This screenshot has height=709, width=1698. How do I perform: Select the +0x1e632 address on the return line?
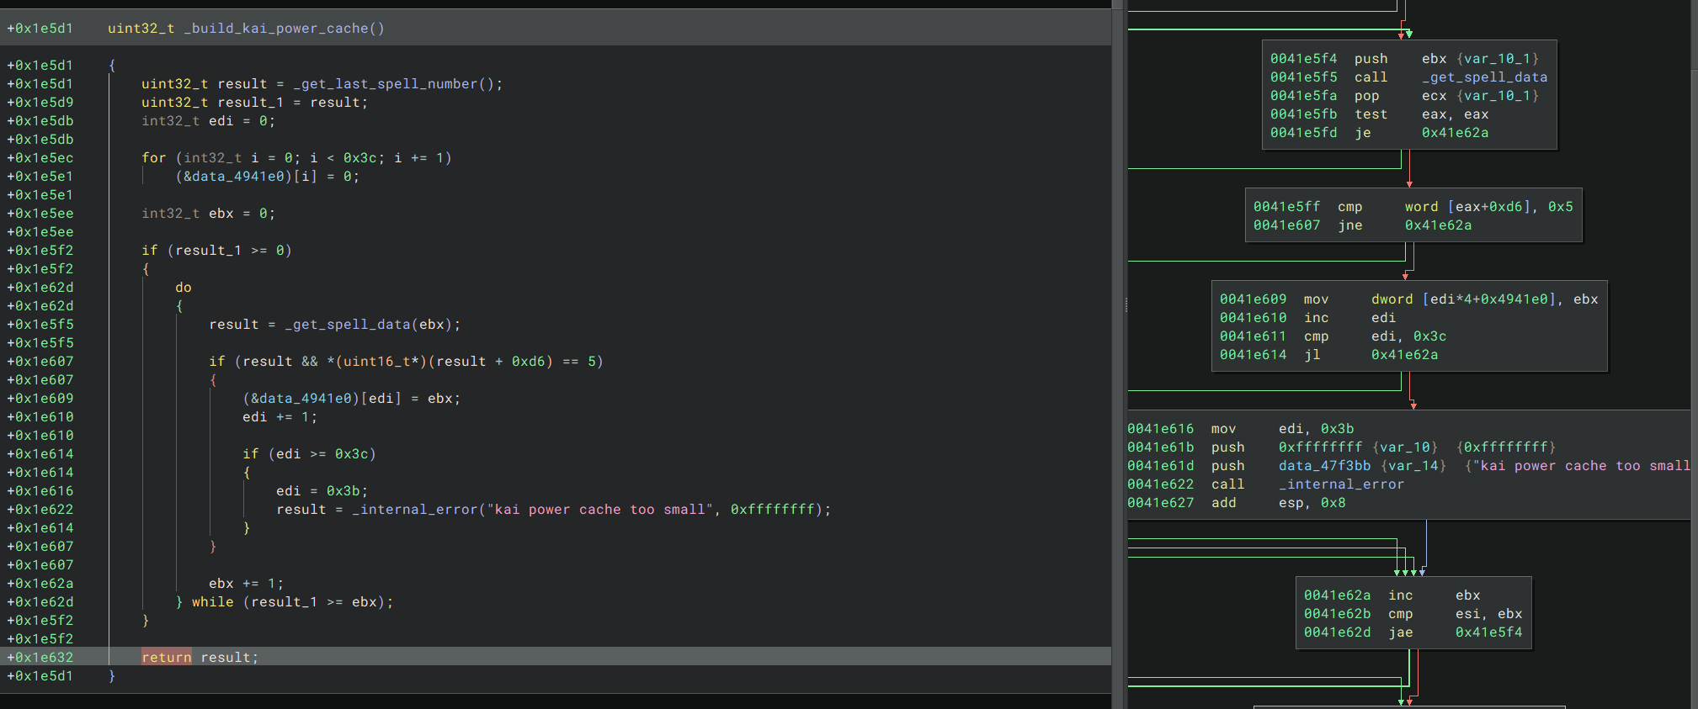(40, 658)
